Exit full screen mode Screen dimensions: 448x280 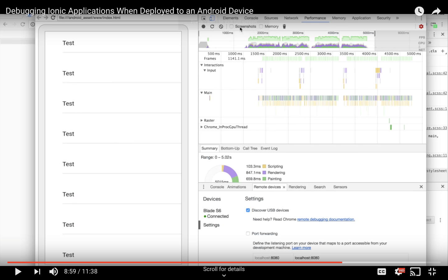[x=432, y=272]
